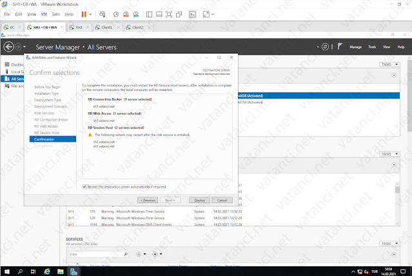Open Server Manager Tools menu
Viewport: 412px width, 276px height.
372,47
